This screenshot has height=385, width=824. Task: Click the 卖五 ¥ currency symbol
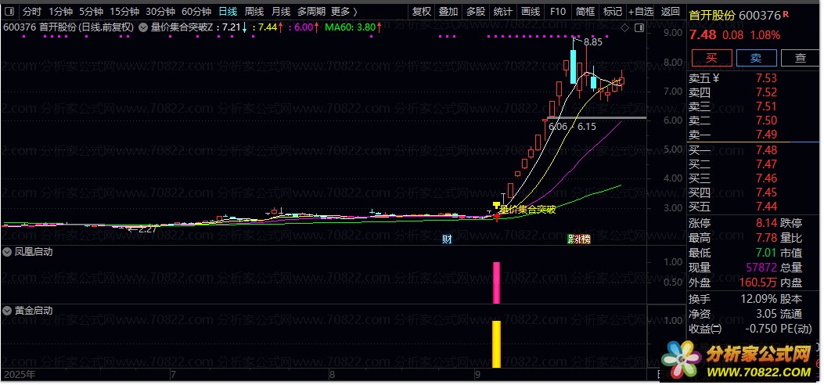pos(716,78)
